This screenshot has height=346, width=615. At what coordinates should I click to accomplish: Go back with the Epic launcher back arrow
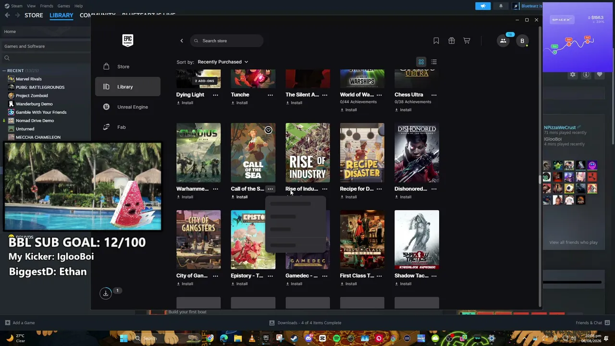(x=182, y=41)
